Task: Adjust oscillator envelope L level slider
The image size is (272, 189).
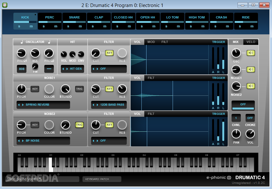Action: 223,58
